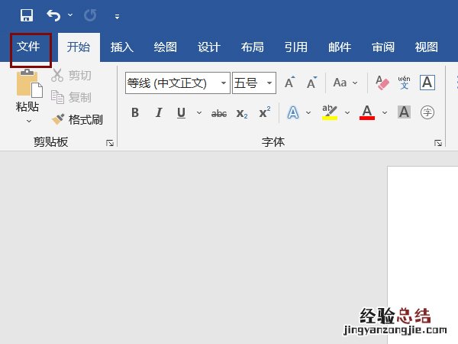Click the Increase Font Size icon

tap(289, 83)
